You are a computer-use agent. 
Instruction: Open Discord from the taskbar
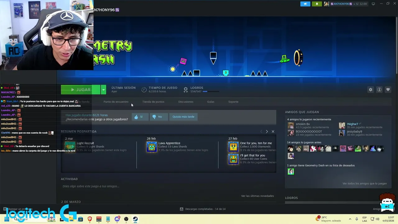coord(117,219)
